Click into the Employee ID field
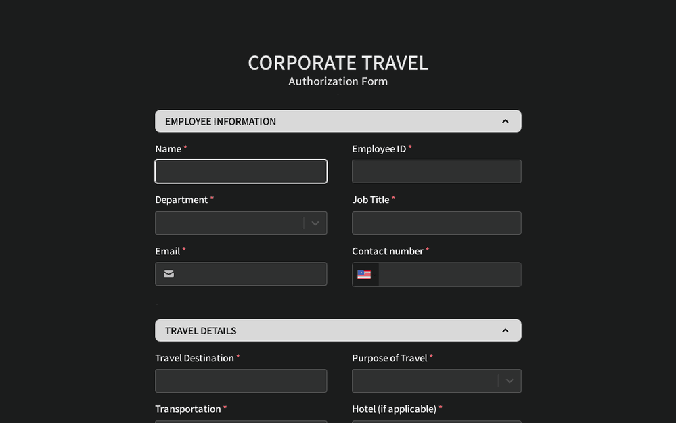 click(436, 172)
